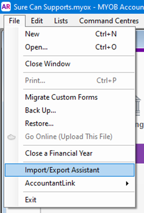
Task: Open the Command Centres menu
Action: [109, 21]
